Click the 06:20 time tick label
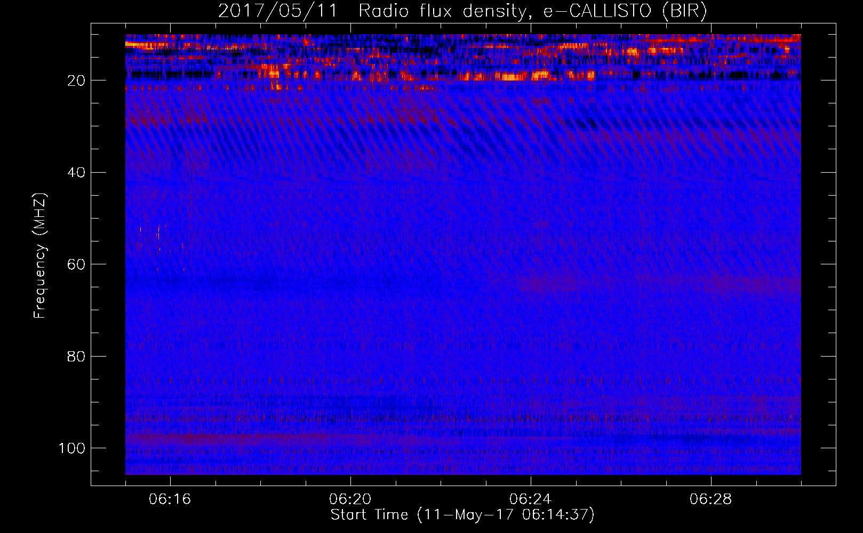This screenshot has width=863, height=533. [x=350, y=499]
